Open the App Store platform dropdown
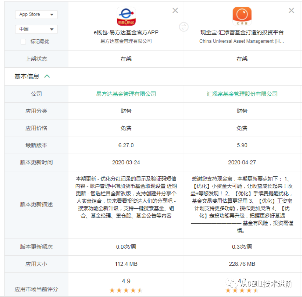302x297 pixels. pyautogui.click(x=36, y=14)
